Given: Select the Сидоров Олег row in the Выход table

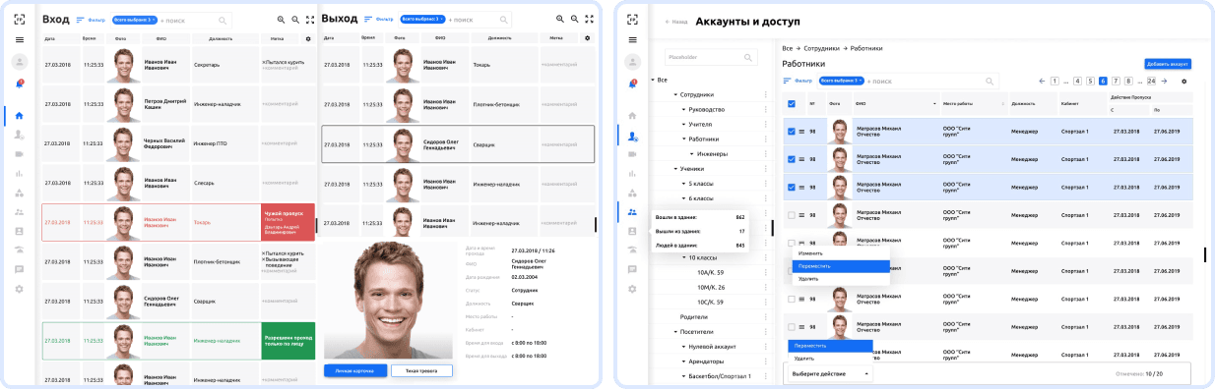Looking at the screenshot, I should (458, 143).
